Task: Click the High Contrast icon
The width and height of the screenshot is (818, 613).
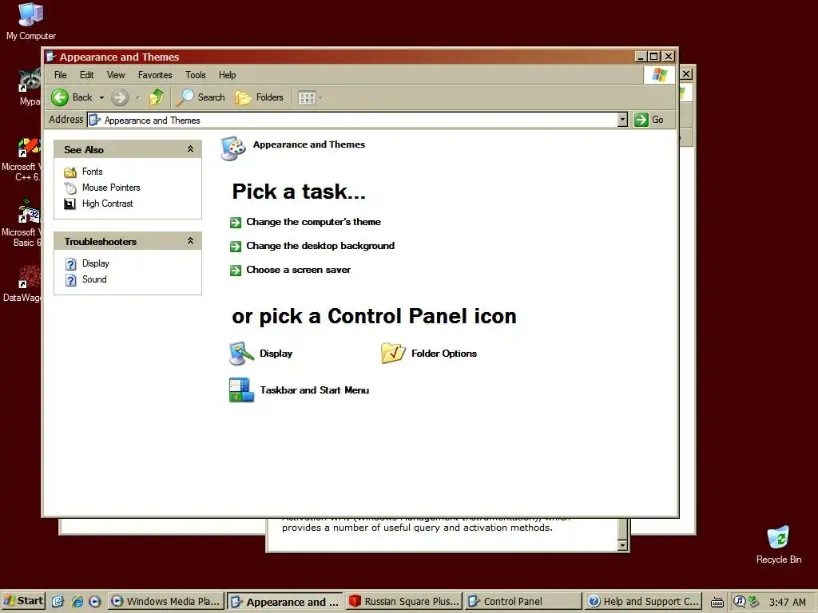Action: click(x=70, y=204)
